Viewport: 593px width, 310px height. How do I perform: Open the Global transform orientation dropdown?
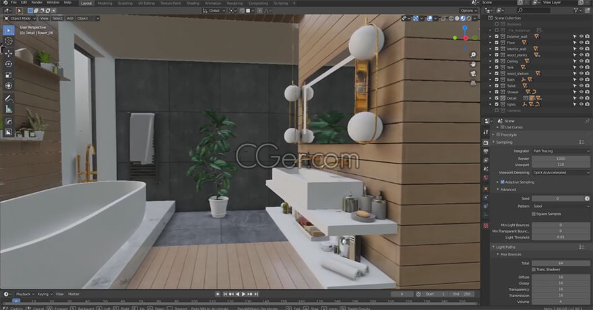coord(214,11)
